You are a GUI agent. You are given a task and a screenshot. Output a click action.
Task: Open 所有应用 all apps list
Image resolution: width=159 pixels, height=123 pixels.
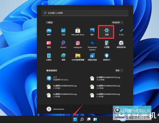tap(117, 23)
